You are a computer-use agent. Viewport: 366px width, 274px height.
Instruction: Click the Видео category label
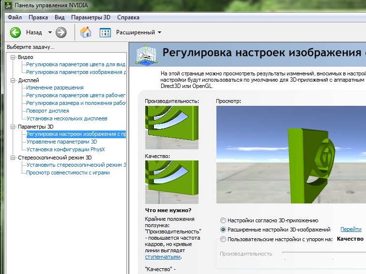(26, 57)
